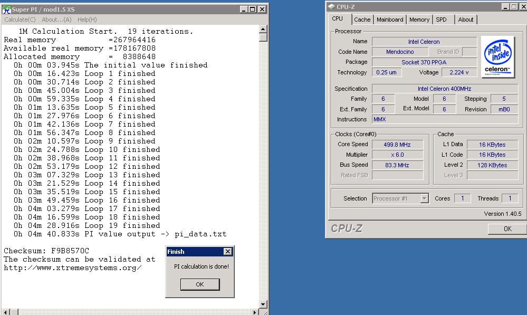
Task: Click the Super PI vertical scrollbar down arrow
Action: click(263, 304)
